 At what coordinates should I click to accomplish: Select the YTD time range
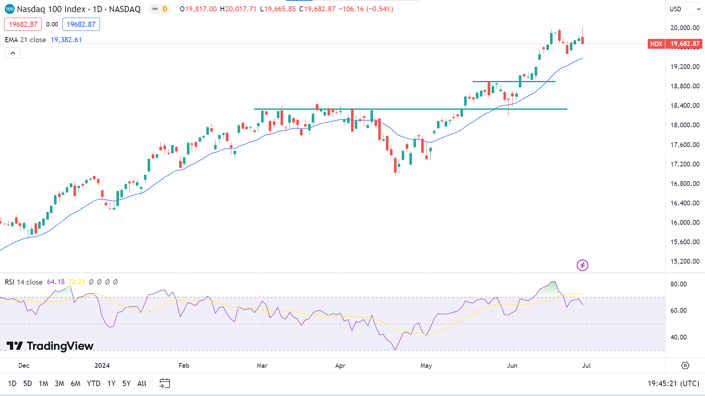pyautogui.click(x=94, y=384)
